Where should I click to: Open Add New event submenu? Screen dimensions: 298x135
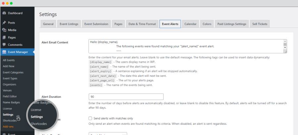(9, 66)
